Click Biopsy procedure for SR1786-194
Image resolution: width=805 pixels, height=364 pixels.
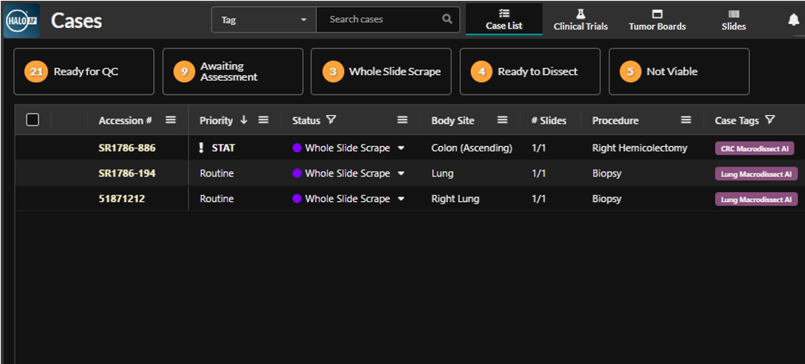tap(607, 173)
